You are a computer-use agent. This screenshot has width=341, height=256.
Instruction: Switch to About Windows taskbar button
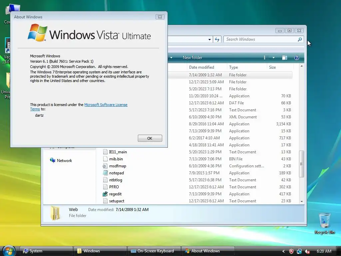(x=208, y=251)
